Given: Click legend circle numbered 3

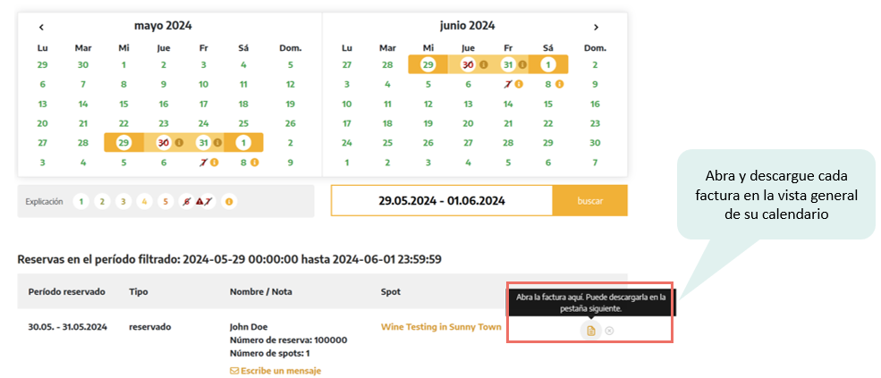Looking at the screenshot, I should [x=123, y=202].
